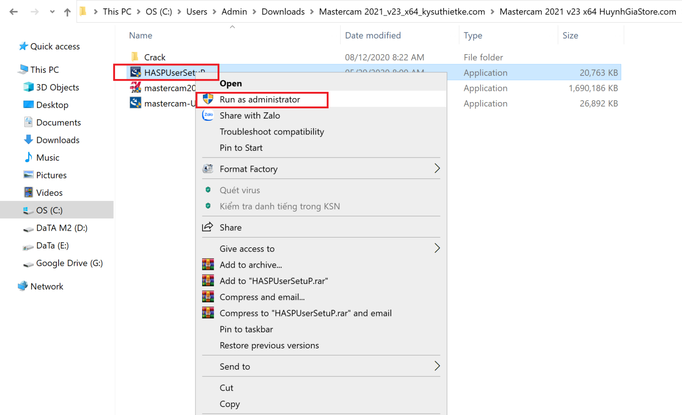Click the Share arrow icon
This screenshot has width=682, height=415.
coord(208,227)
